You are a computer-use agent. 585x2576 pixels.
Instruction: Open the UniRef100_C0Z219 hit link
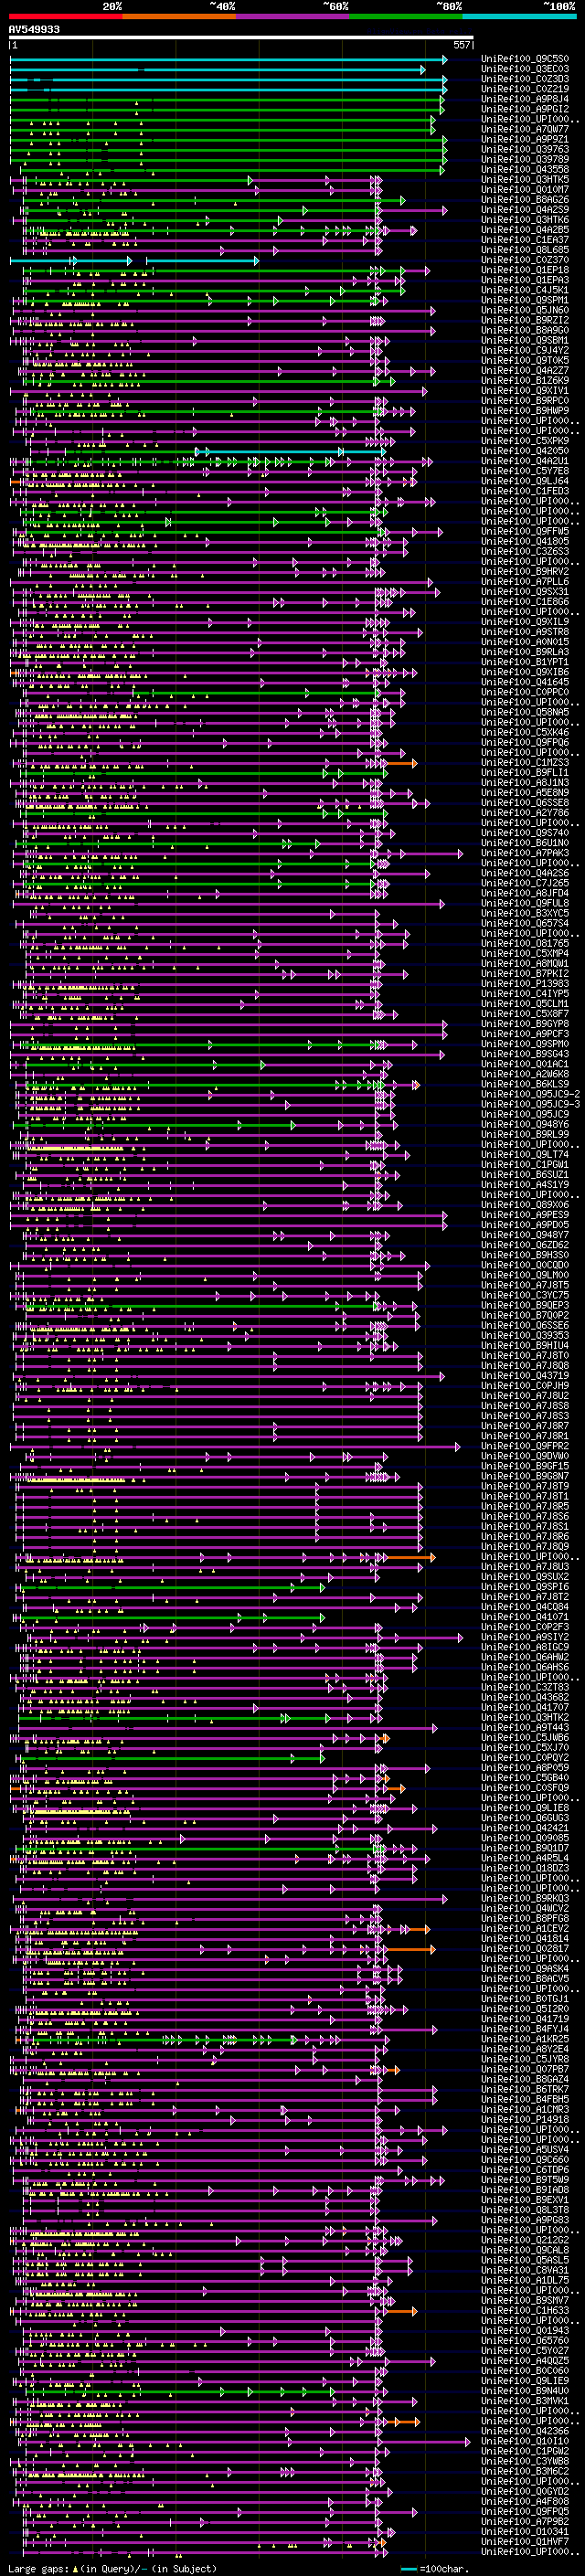pos(525,89)
